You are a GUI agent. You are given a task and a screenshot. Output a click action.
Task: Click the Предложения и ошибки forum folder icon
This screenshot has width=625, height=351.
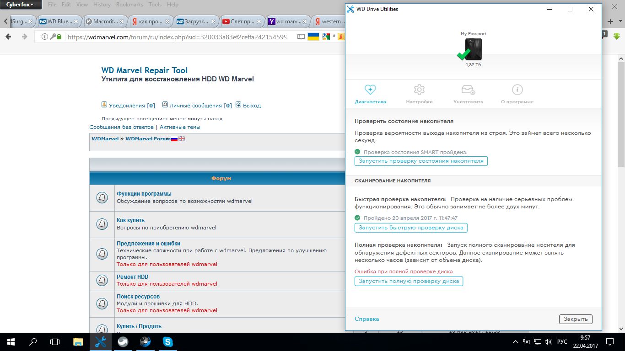102,254
